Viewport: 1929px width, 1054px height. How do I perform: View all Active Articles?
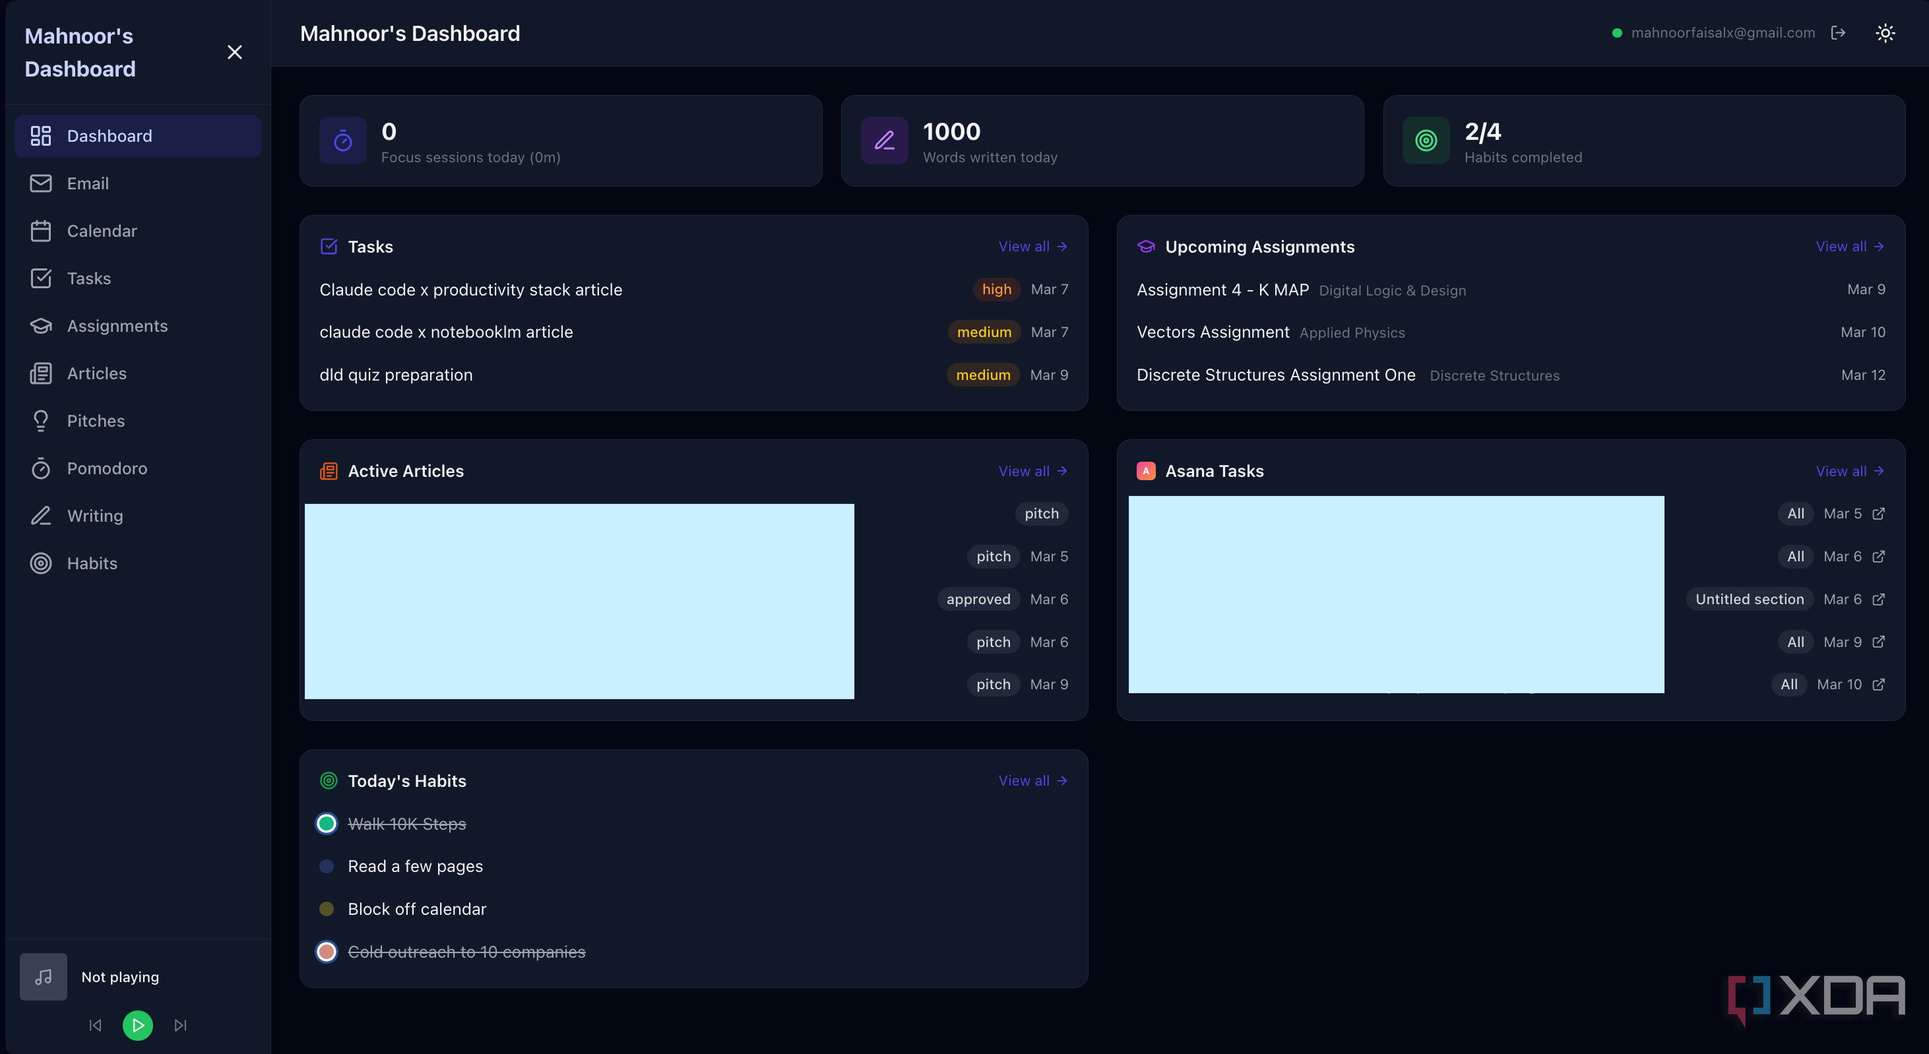click(1032, 471)
